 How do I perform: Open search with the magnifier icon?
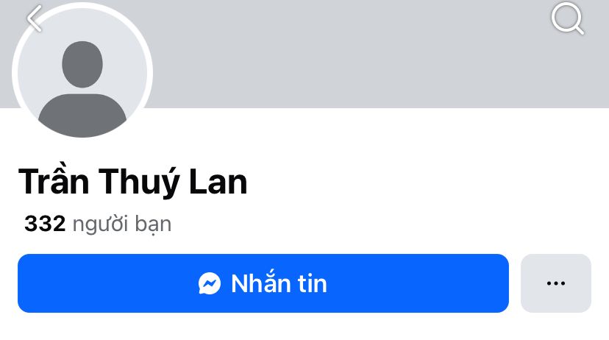pyautogui.click(x=568, y=18)
